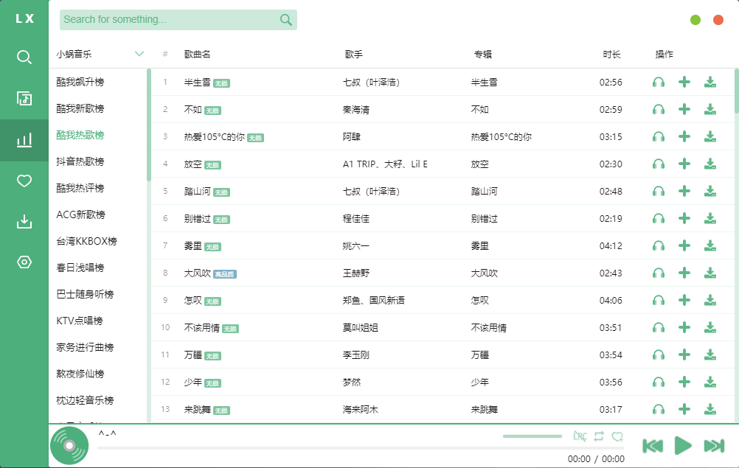The image size is (739, 468).
Task: Open KTV点唱榜 chart
Action: 80,321
